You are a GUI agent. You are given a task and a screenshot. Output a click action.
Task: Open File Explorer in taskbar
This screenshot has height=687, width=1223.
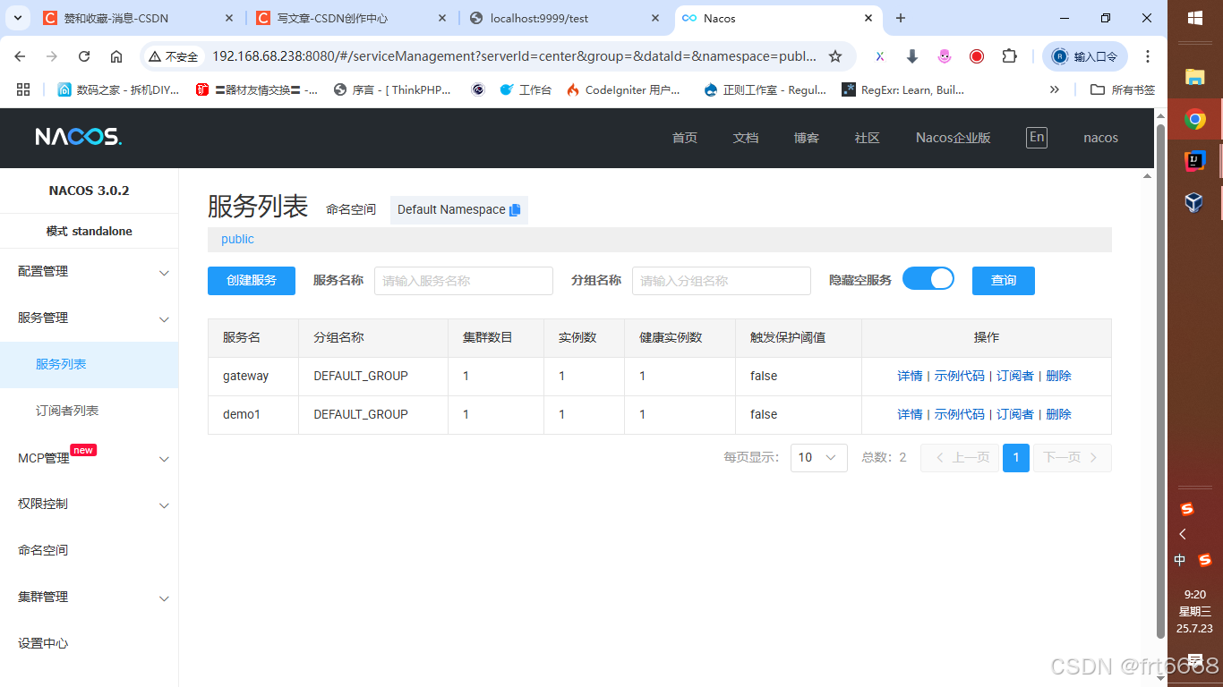(x=1195, y=77)
